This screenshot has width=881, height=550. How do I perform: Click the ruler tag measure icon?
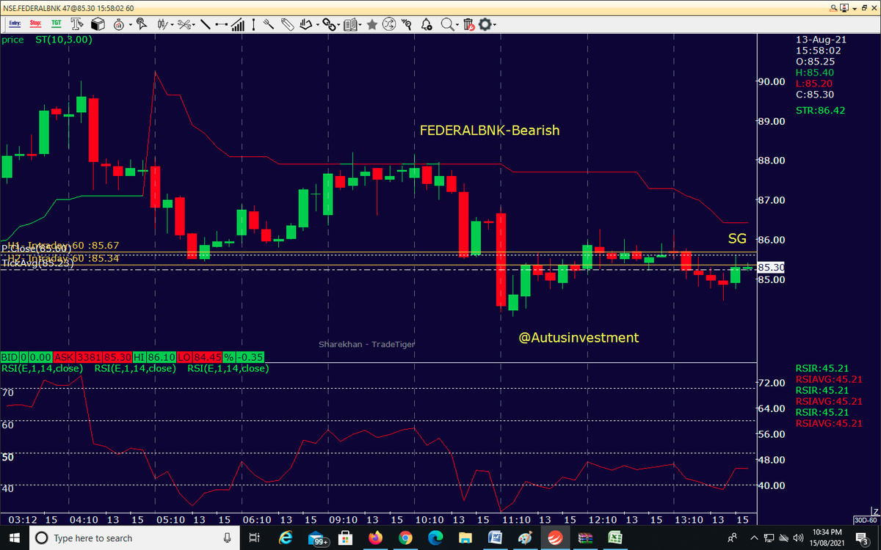(x=287, y=24)
